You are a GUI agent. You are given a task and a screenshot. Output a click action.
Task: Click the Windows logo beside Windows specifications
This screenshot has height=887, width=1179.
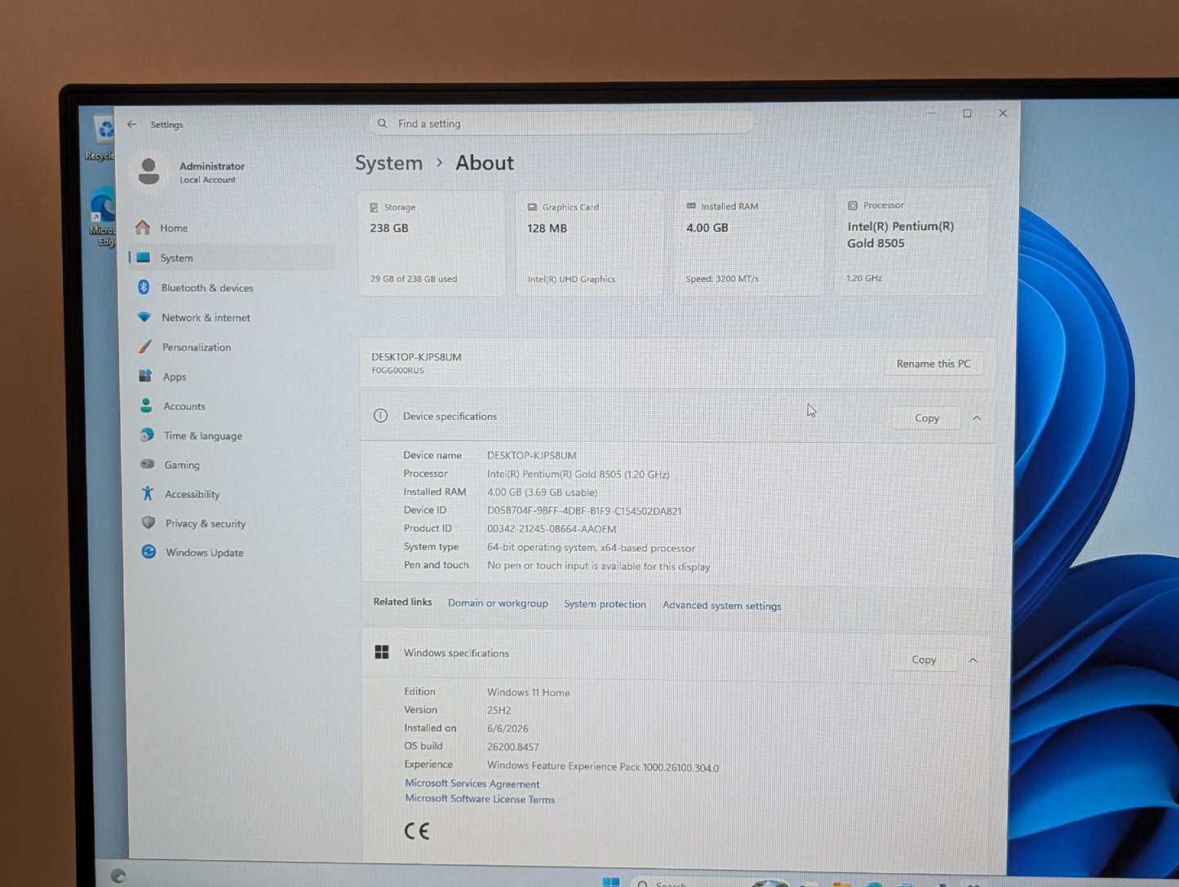[382, 652]
